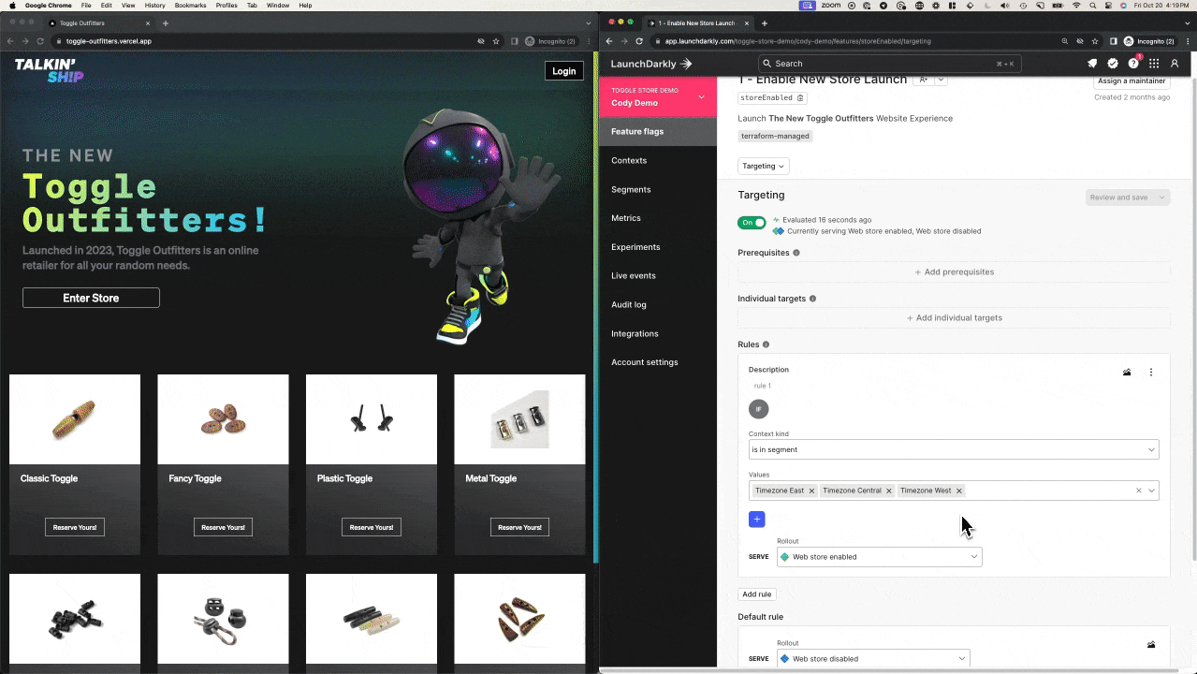This screenshot has width=1197, height=674.
Task: Open rule 1 three-dot options menu
Action: (1151, 372)
